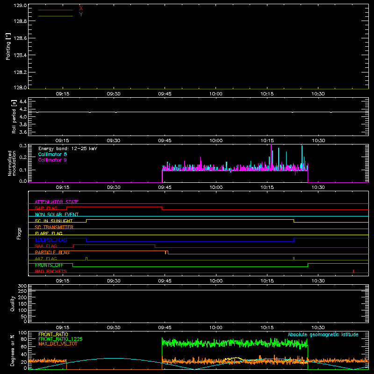Select the green FRONT_RATIO_1225 legend entry

point(60,339)
